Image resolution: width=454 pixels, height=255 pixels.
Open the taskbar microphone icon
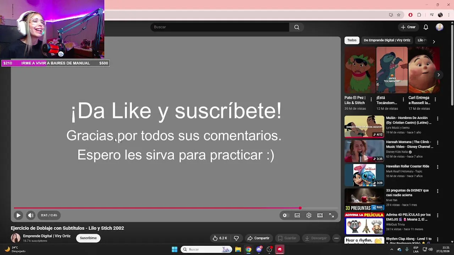tap(407, 249)
